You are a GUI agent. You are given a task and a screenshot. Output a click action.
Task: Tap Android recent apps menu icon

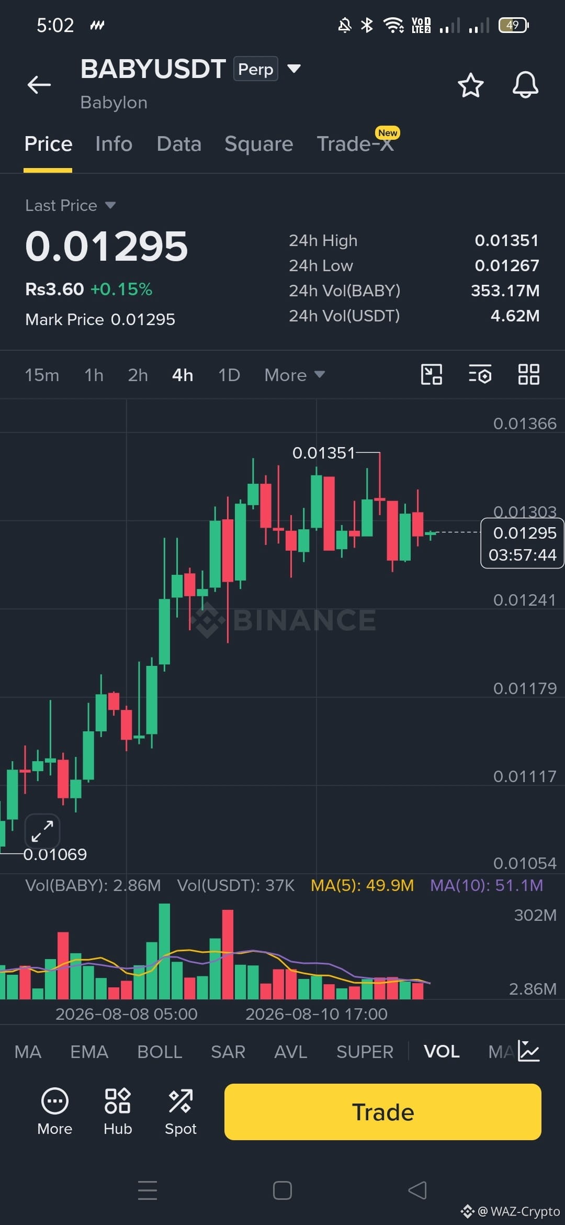[148, 1190]
